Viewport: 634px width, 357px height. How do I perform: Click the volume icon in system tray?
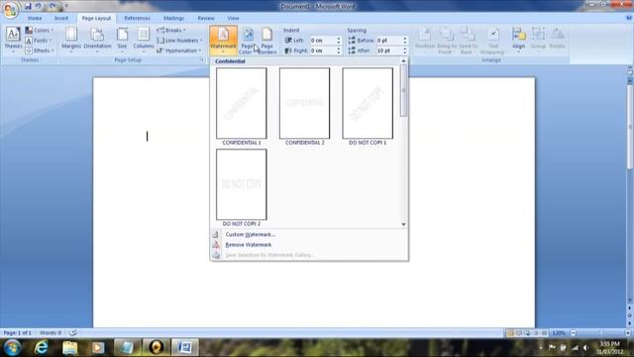[x=585, y=348]
